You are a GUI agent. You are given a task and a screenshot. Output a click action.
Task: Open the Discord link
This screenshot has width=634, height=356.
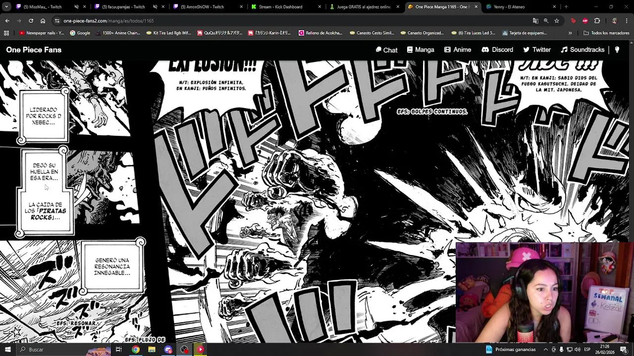point(497,49)
